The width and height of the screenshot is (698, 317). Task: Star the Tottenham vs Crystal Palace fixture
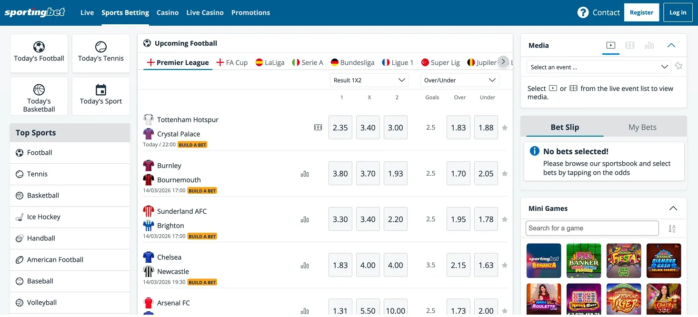(x=505, y=128)
